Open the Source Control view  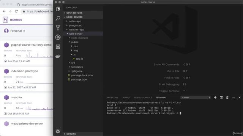(x=58, y=28)
